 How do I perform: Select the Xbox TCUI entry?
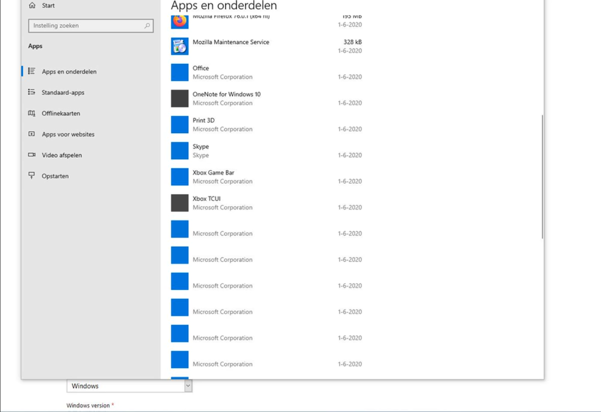coord(267,203)
